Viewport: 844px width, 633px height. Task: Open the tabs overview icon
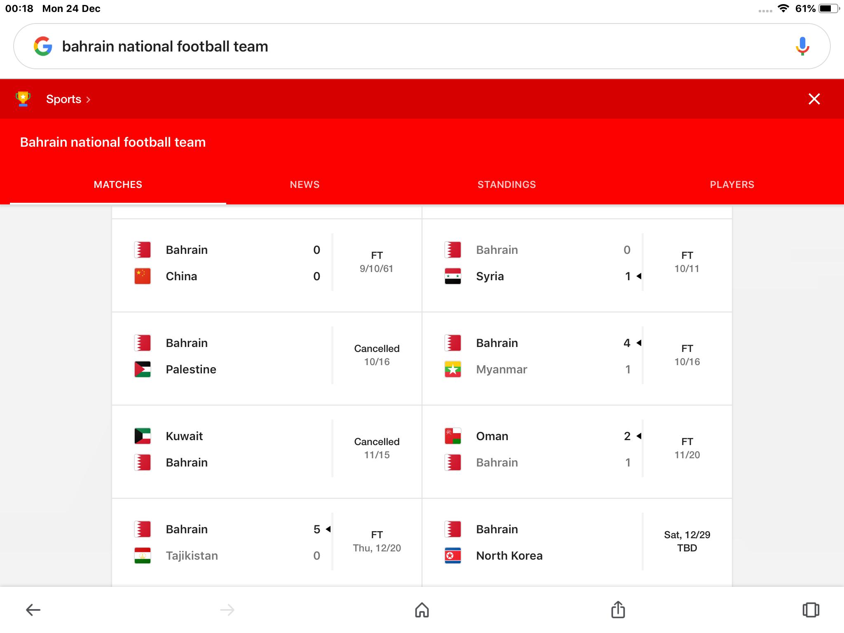click(x=811, y=610)
